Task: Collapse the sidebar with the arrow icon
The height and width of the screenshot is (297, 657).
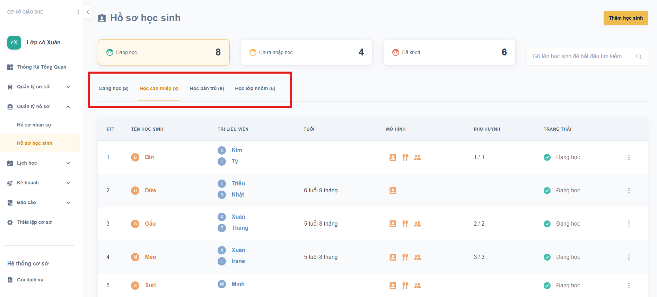Action: [x=88, y=12]
